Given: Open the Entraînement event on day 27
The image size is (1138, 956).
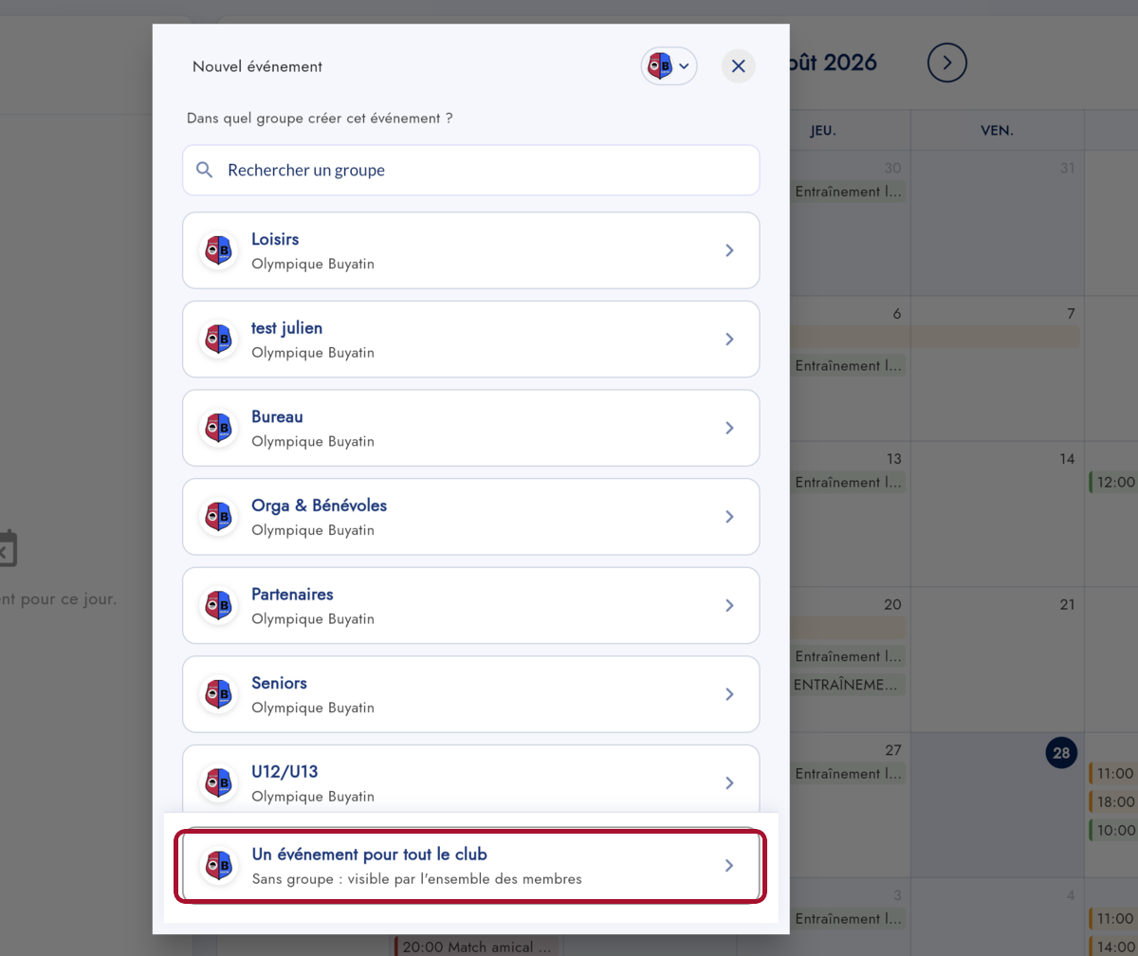Looking at the screenshot, I should coord(849,774).
